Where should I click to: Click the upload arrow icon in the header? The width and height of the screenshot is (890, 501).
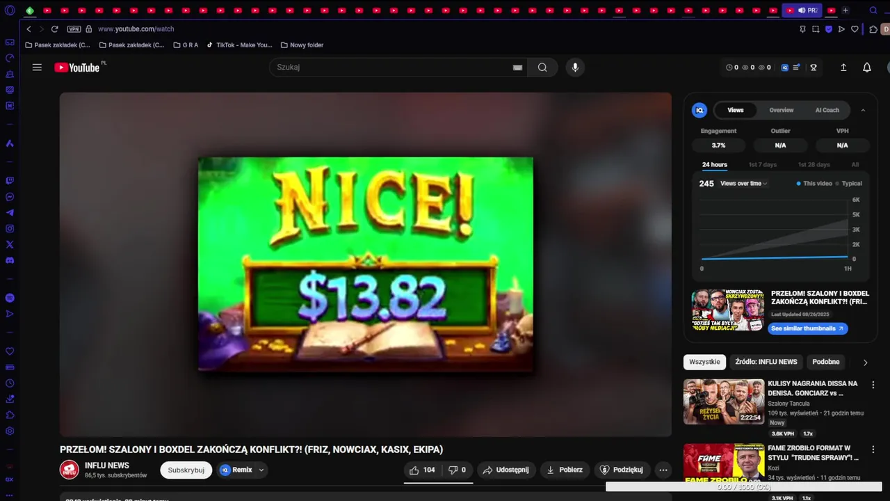[843, 67]
